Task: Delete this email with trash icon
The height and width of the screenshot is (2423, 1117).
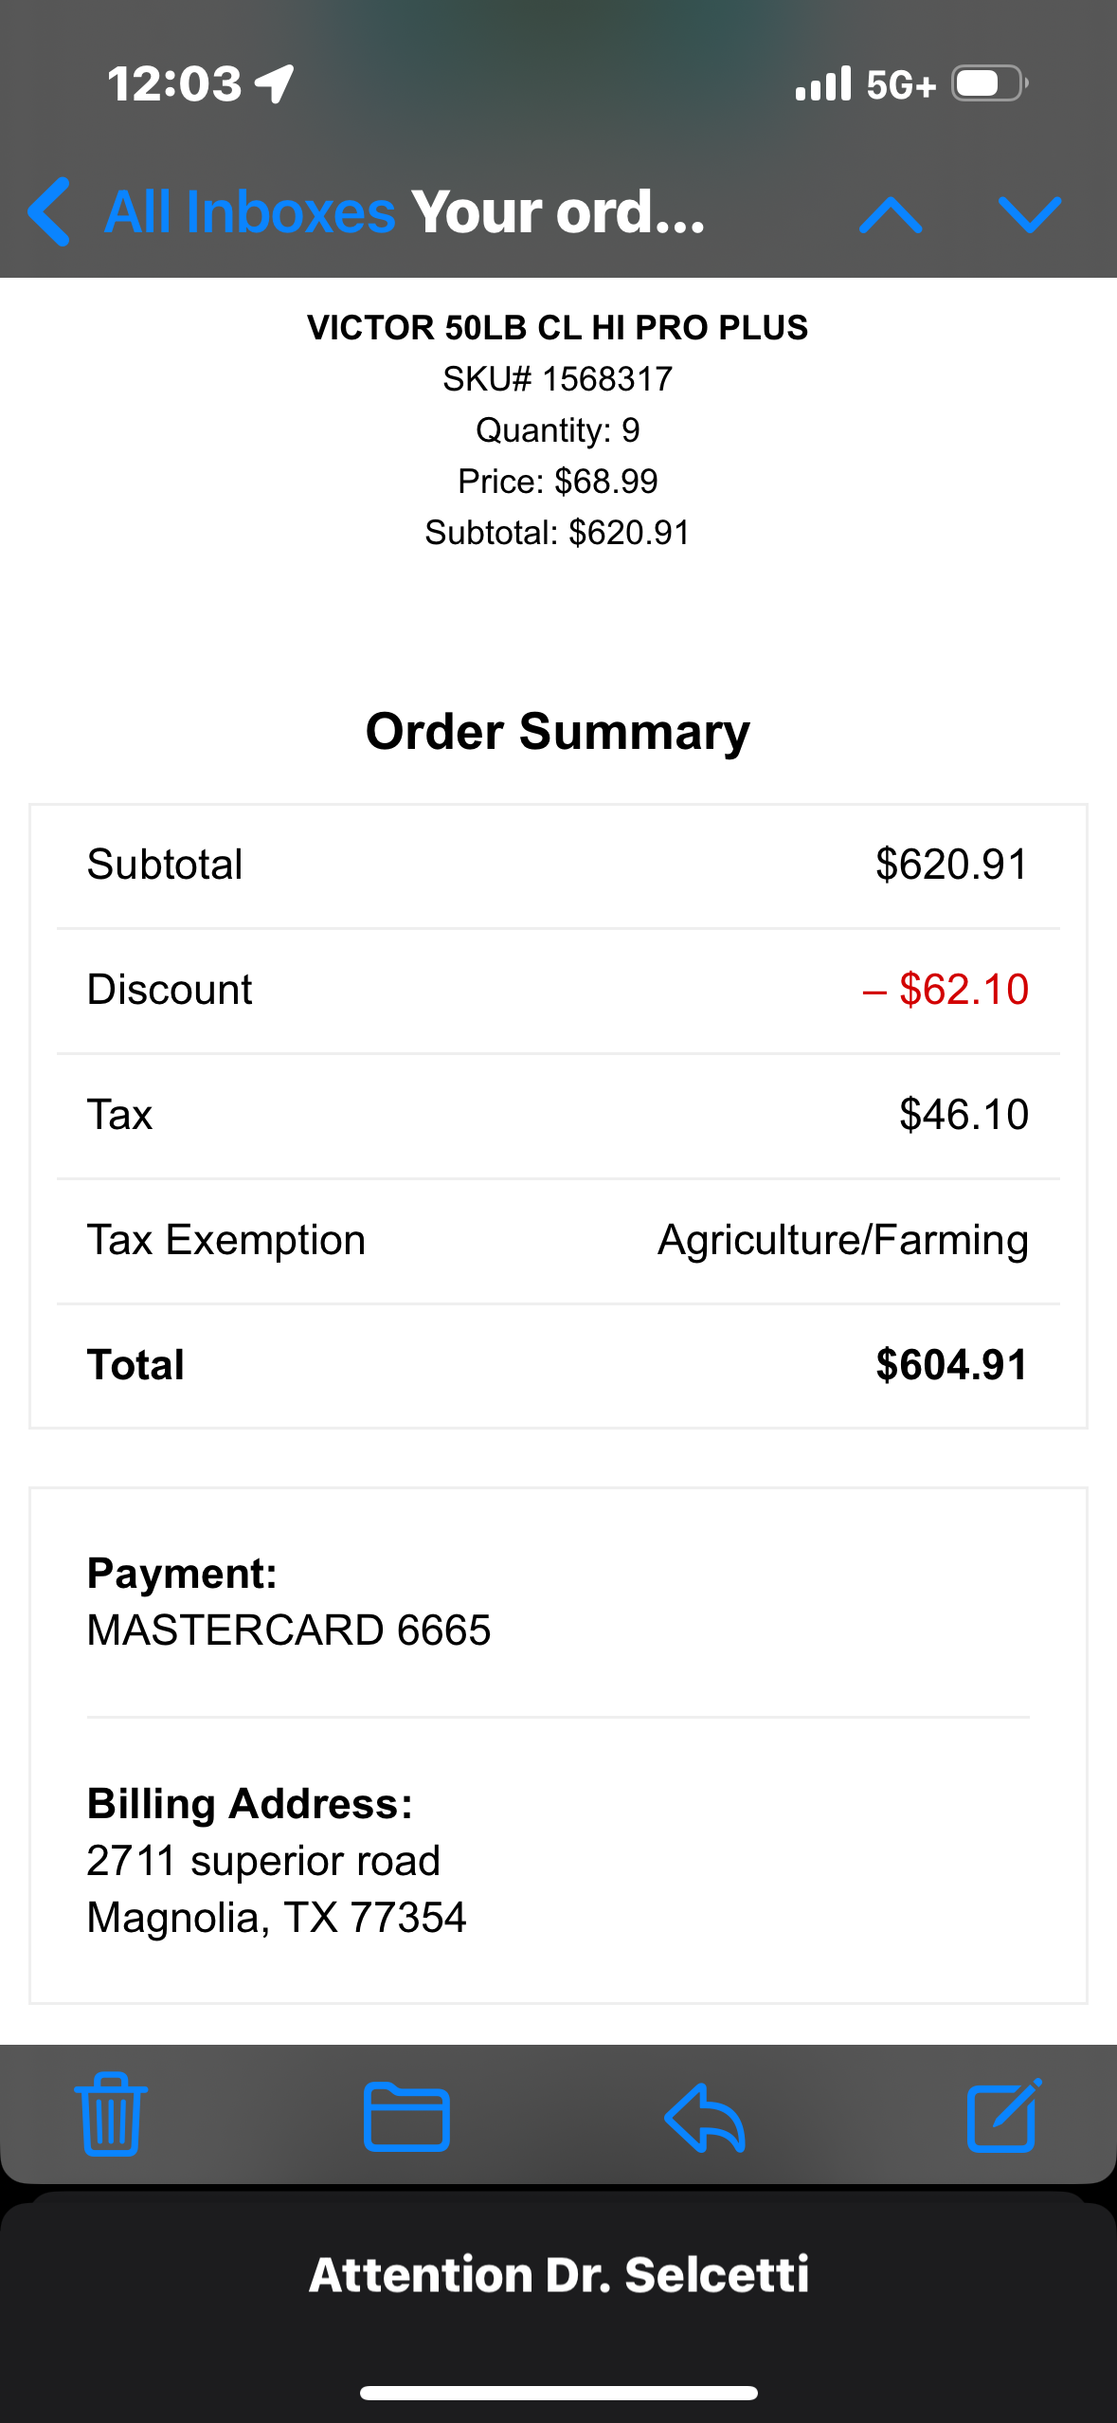Action: click(x=111, y=2114)
